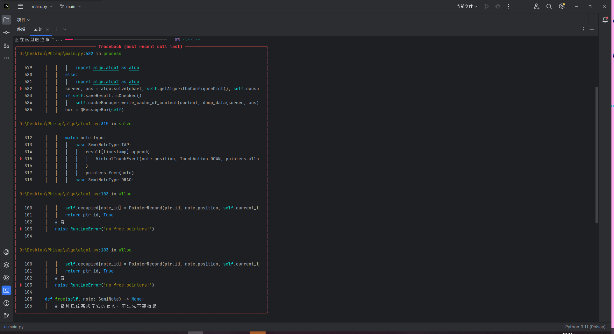Image resolution: width=614 pixels, height=334 pixels.
Task: Open the Python Packages panel icon
Action: pyautogui.click(x=6, y=265)
